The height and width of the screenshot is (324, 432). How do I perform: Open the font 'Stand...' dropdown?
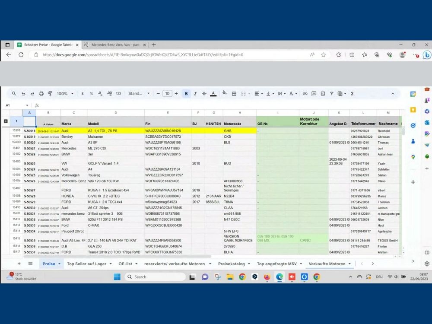click(139, 94)
